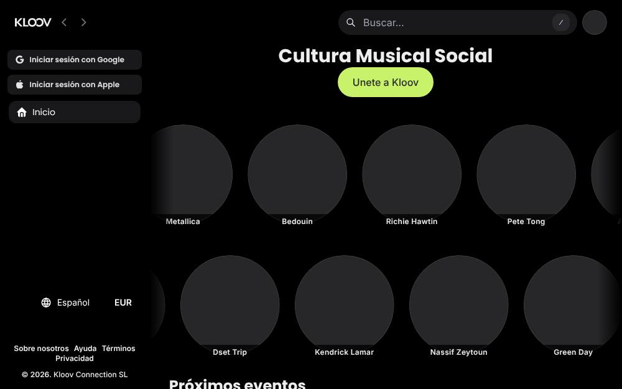Open Green Day artist thumbnail
Screen dimensions: 622x389
click(573, 306)
